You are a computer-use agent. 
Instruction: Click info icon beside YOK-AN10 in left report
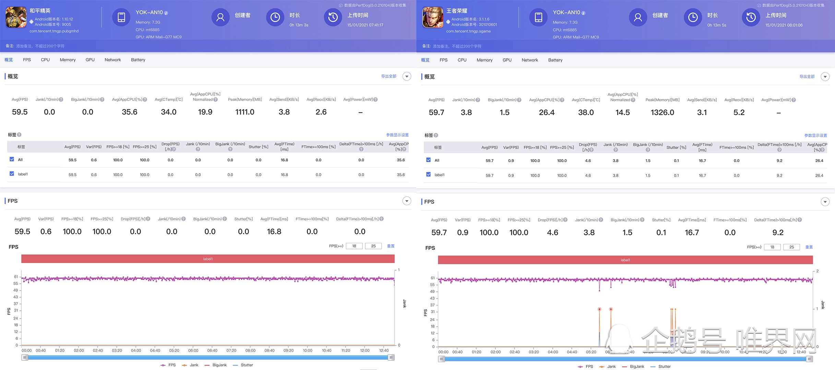[x=166, y=13]
